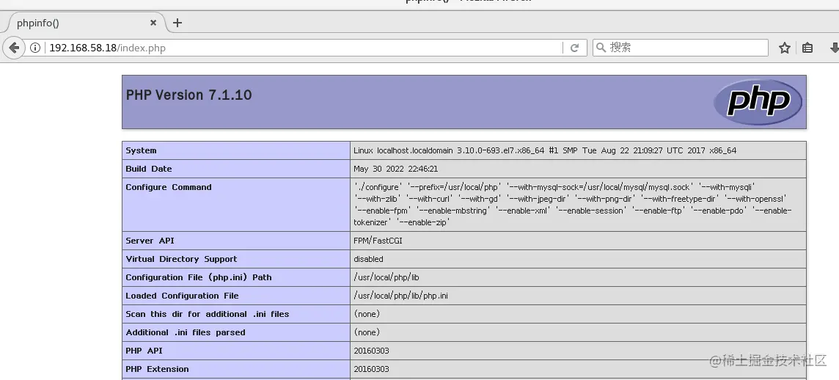Select the System row label
The width and height of the screenshot is (839, 380).
pyautogui.click(x=142, y=150)
